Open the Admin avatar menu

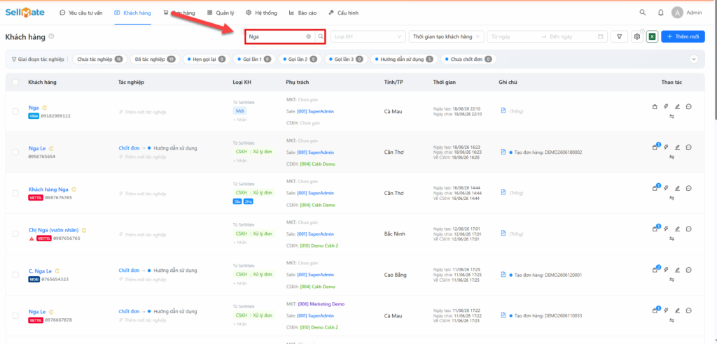(677, 13)
